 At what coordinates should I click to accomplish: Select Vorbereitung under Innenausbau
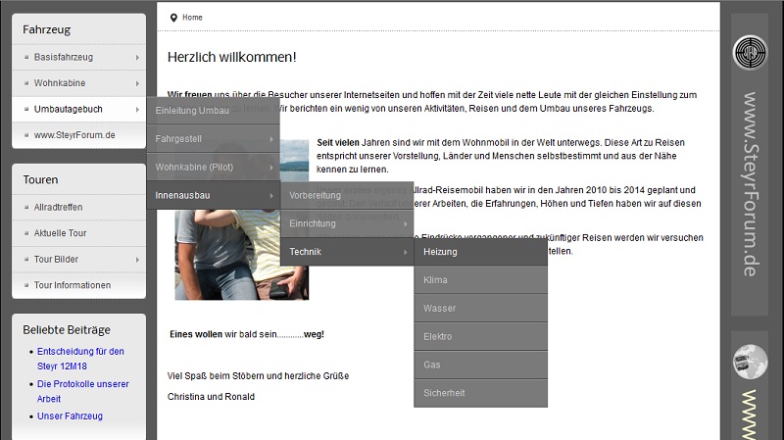346,195
